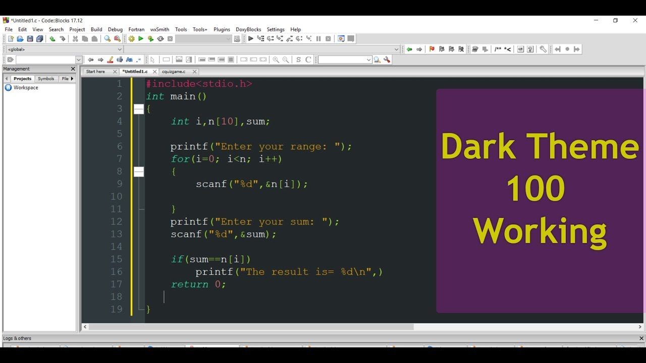Viewport: 646px width, 363px height.
Task: Highlight text with the red marker icon
Action: click(x=110, y=59)
